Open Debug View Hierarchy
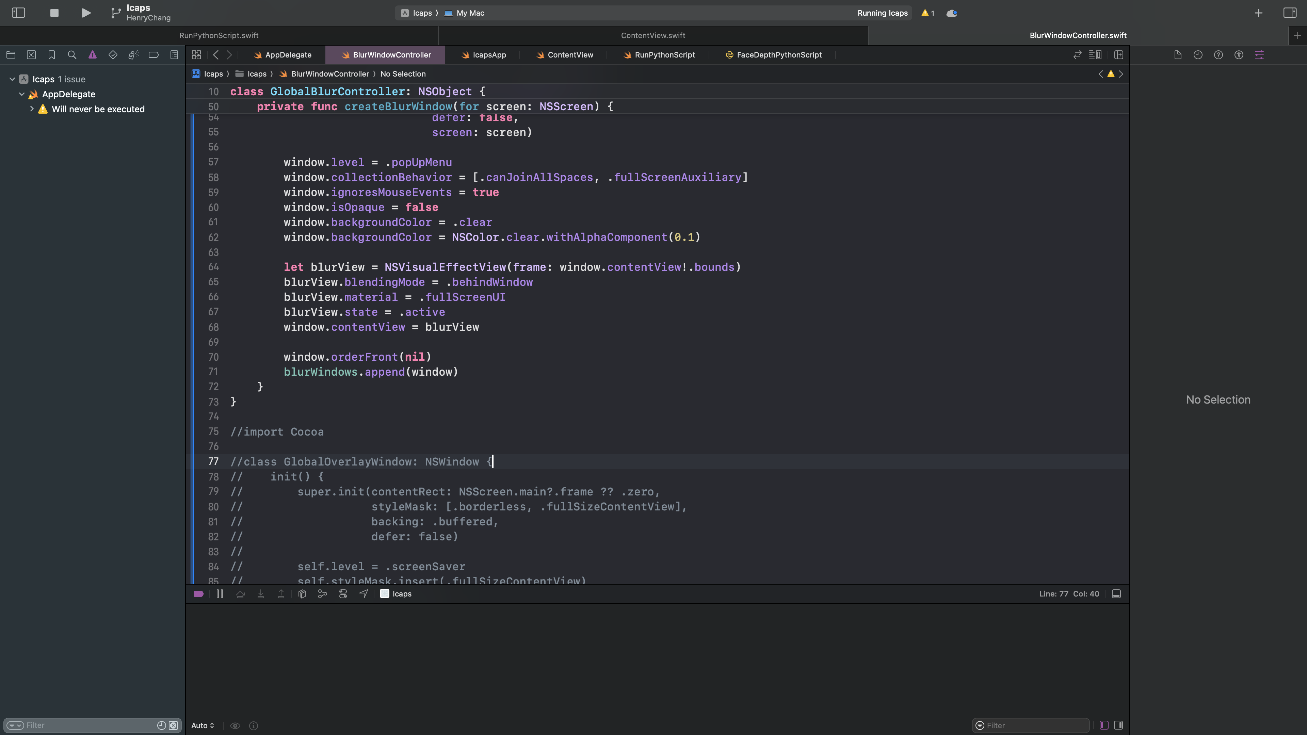 click(x=302, y=594)
